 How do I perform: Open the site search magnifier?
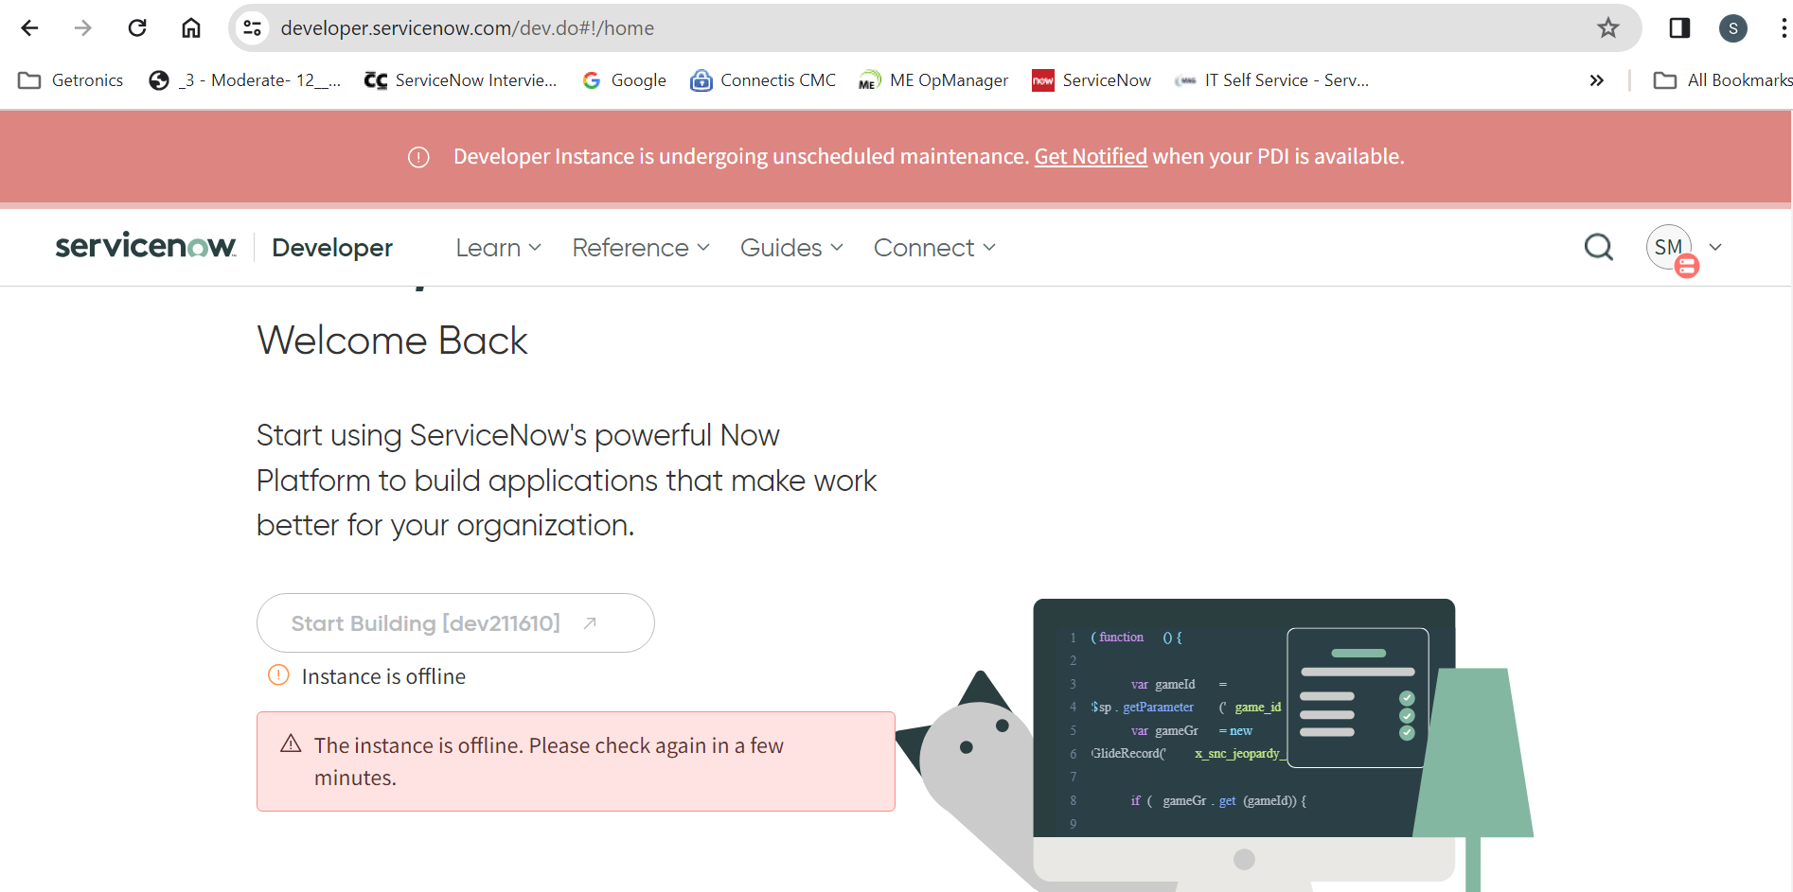coord(1599,247)
